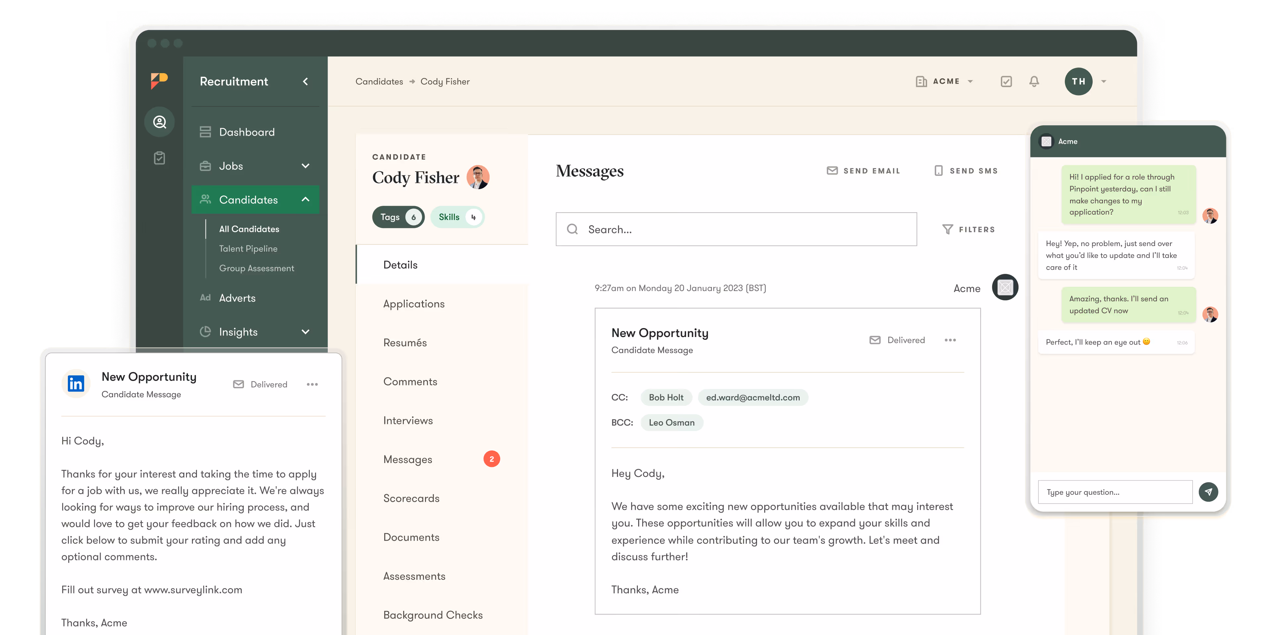Viewport: 1271px width, 635px height.
Task: Click candidate avatar beside first chat message
Action: coord(1210,215)
